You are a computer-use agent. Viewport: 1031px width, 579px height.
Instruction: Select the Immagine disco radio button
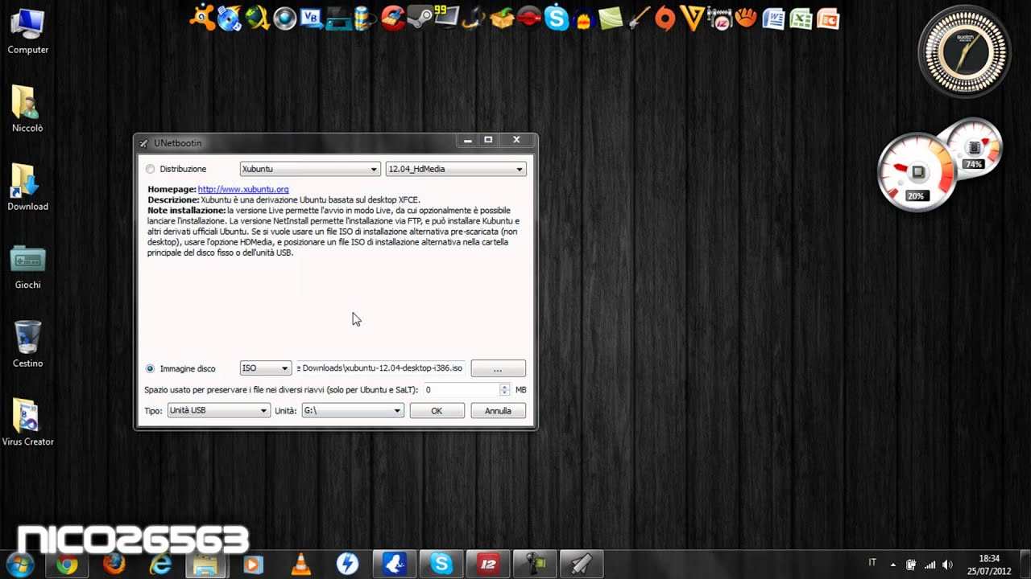(x=150, y=368)
